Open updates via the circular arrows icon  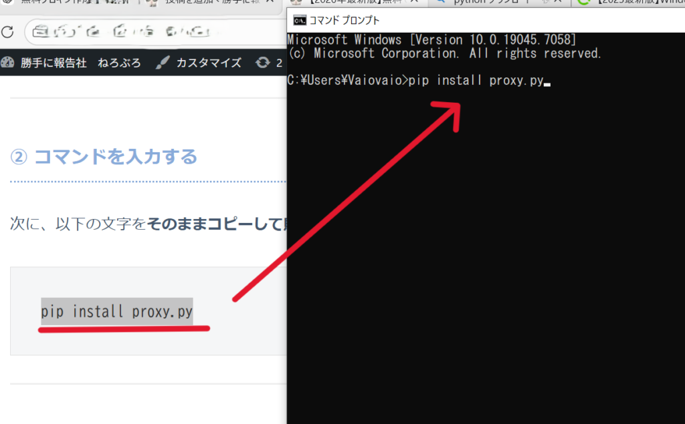tap(263, 63)
